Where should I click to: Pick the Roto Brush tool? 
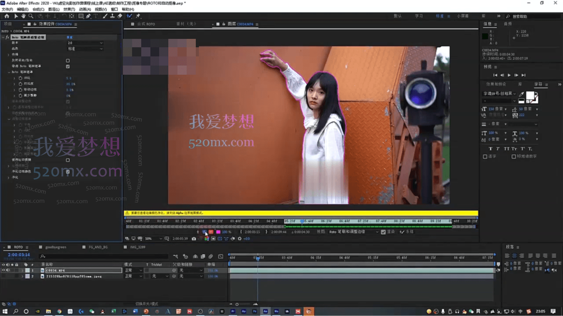coord(129,16)
